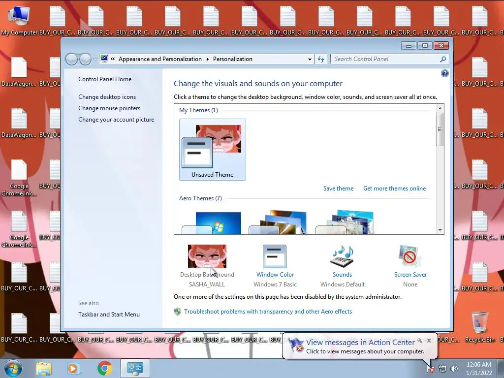This screenshot has height=378, width=504.
Task: Click the Screen Saver label link
Action: (x=410, y=275)
